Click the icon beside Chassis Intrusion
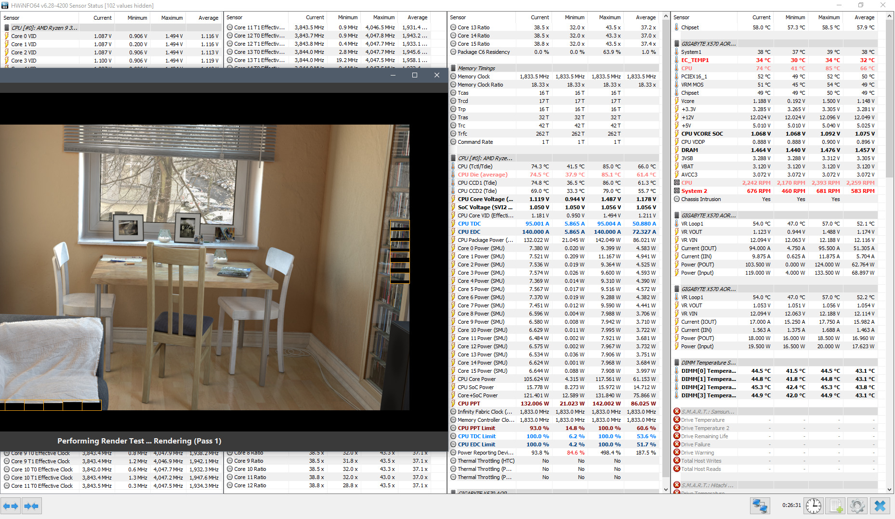 pos(677,199)
